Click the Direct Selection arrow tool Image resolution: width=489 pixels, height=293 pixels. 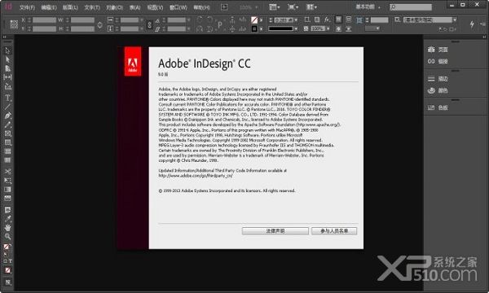[x=8, y=59]
